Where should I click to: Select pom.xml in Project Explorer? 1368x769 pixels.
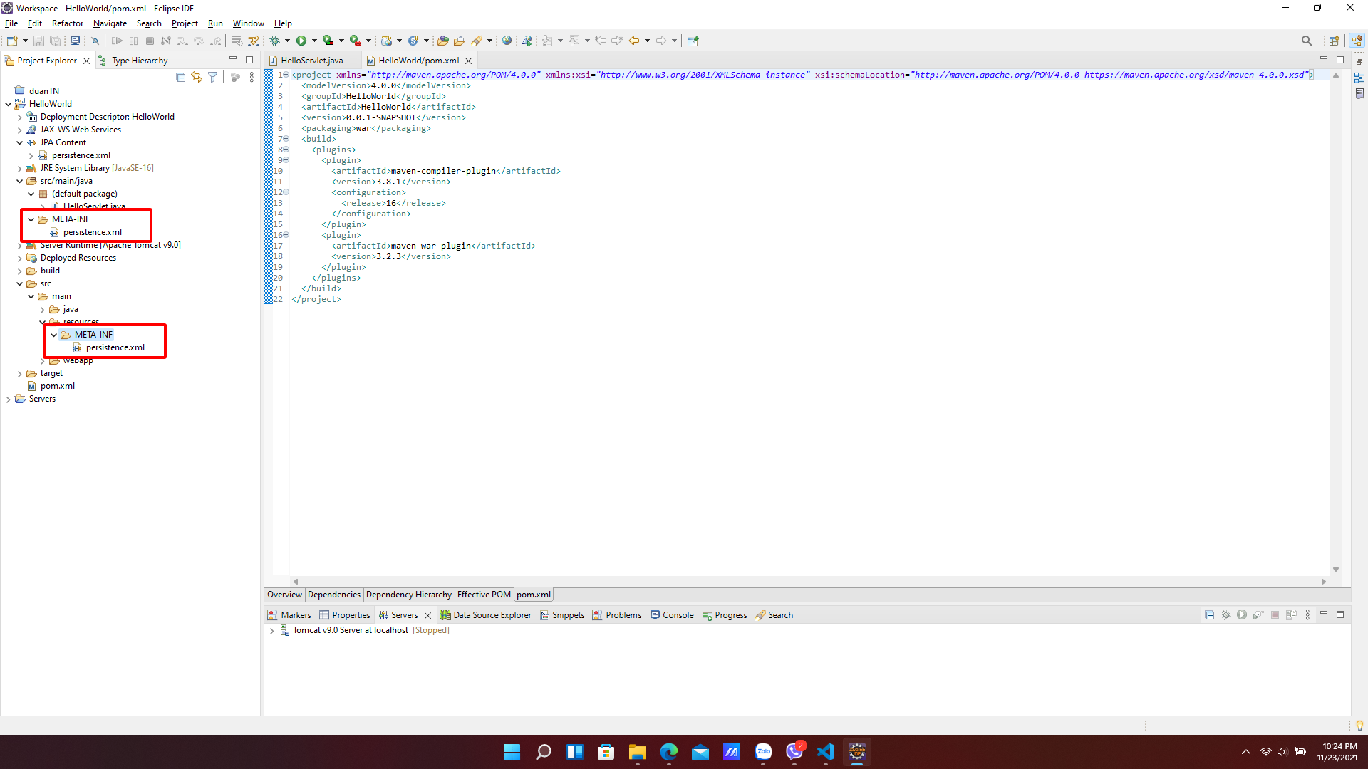point(57,386)
